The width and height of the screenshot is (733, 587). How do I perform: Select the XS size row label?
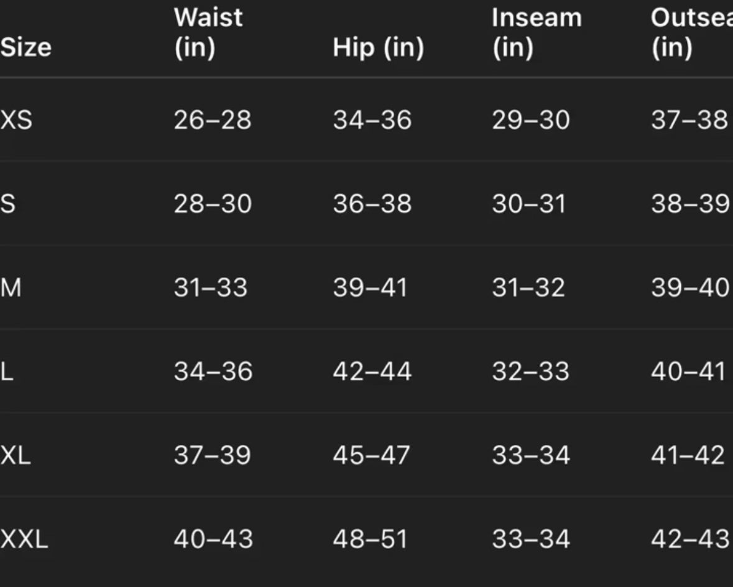[16, 120]
